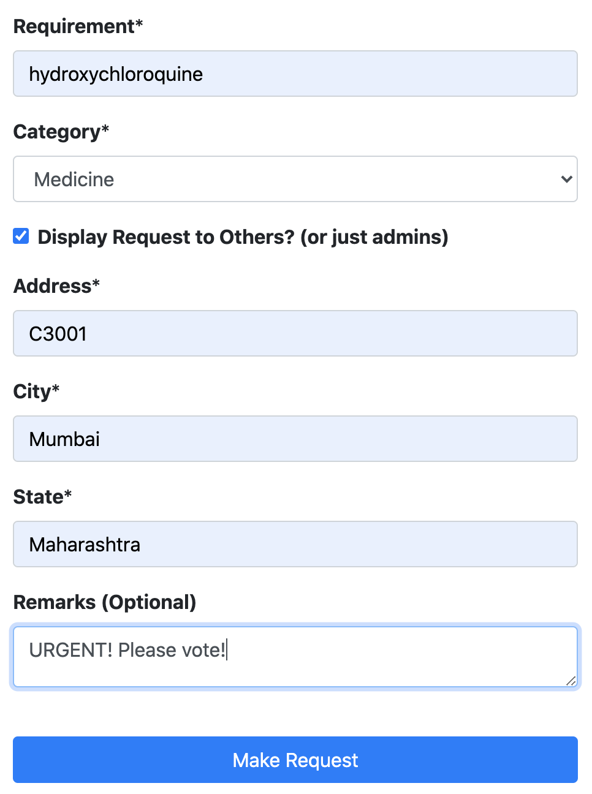Click the Display Request to Others label
592x794 pixels.
pyautogui.click(x=243, y=237)
